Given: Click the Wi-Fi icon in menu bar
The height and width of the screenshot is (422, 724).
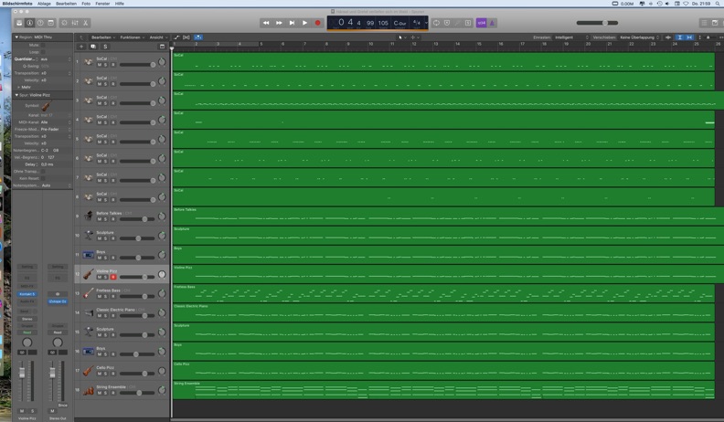Looking at the screenshot, I should 686,4.
